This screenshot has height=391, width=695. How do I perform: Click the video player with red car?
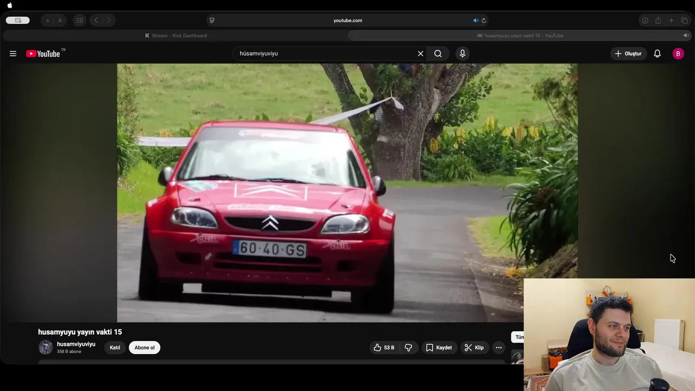click(x=347, y=193)
